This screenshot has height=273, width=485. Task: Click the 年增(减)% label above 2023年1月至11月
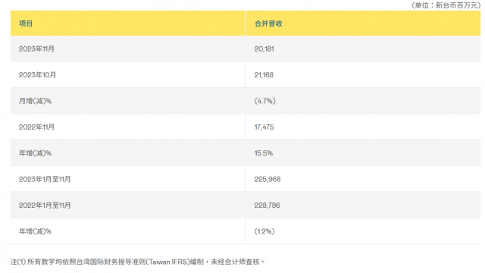pos(35,153)
